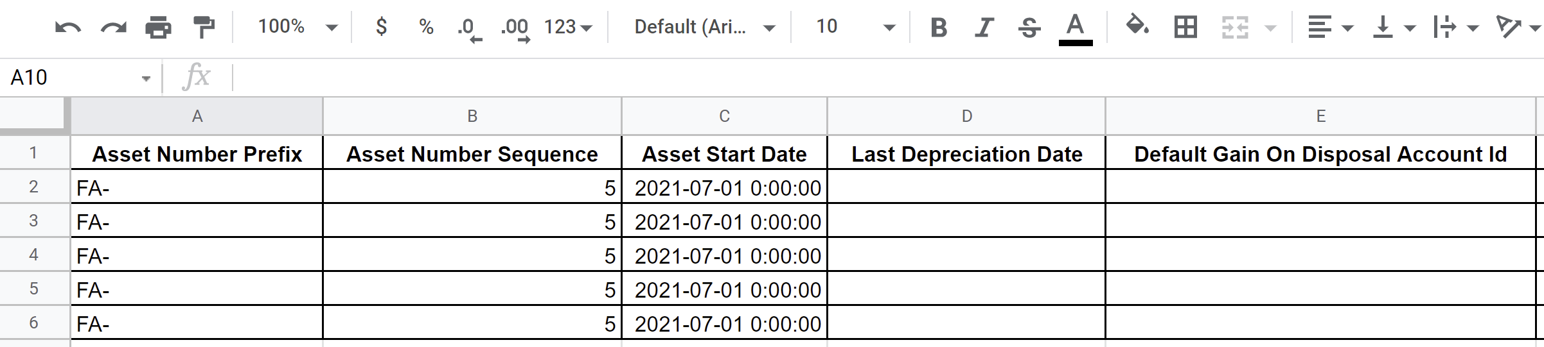
Task: Toggle Strikethrough formatting
Action: [x=1029, y=27]
